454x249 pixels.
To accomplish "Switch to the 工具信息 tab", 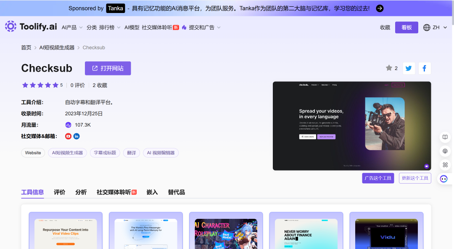I will click(32, 192).
